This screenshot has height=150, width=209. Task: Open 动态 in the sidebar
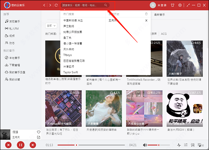pyautogui.click(x=10, y=43)
